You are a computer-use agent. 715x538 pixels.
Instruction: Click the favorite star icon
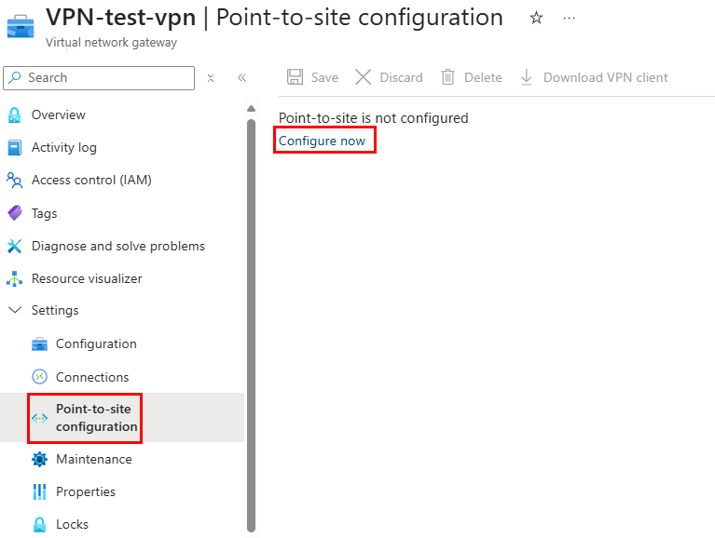[536, 18]
